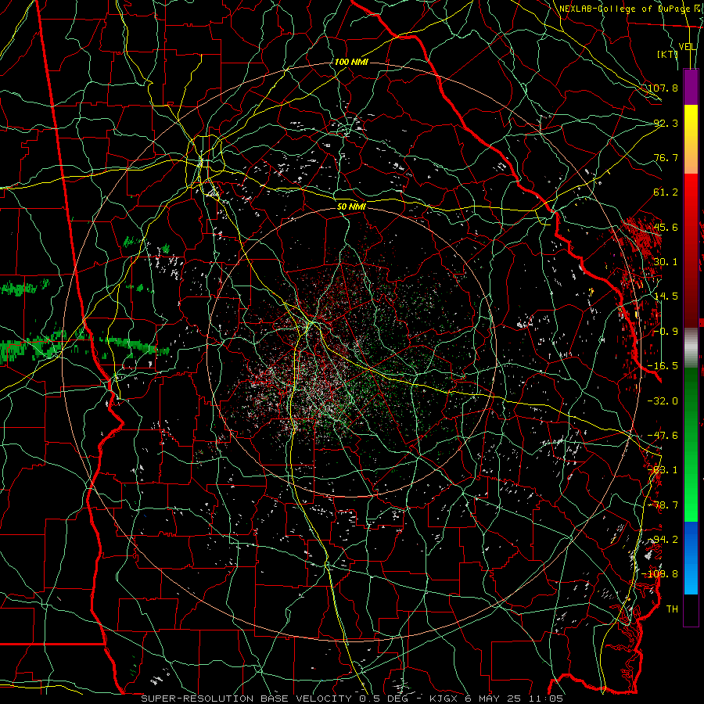Click the 45.6 velocity scale value
The height and width of the screenshot is (704, 704).
(x=666, y=227)
